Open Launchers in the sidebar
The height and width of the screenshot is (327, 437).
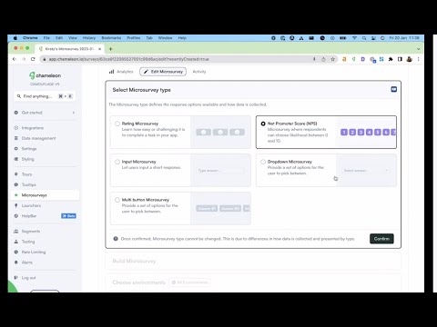[x=31, y=205]
